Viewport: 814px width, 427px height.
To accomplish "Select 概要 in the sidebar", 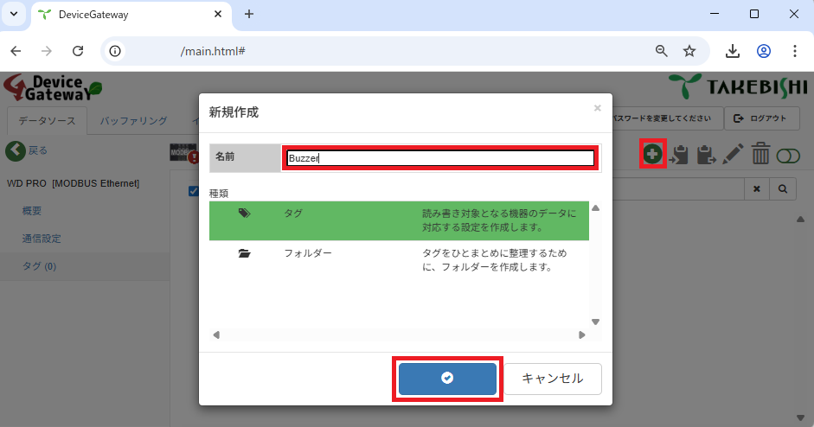I will pos(32,211).
